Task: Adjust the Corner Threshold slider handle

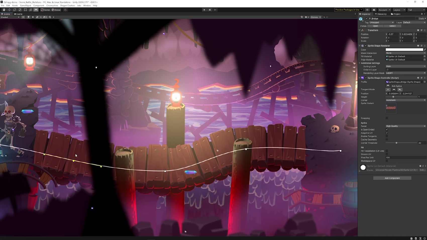Action: (x=396, y=143)
